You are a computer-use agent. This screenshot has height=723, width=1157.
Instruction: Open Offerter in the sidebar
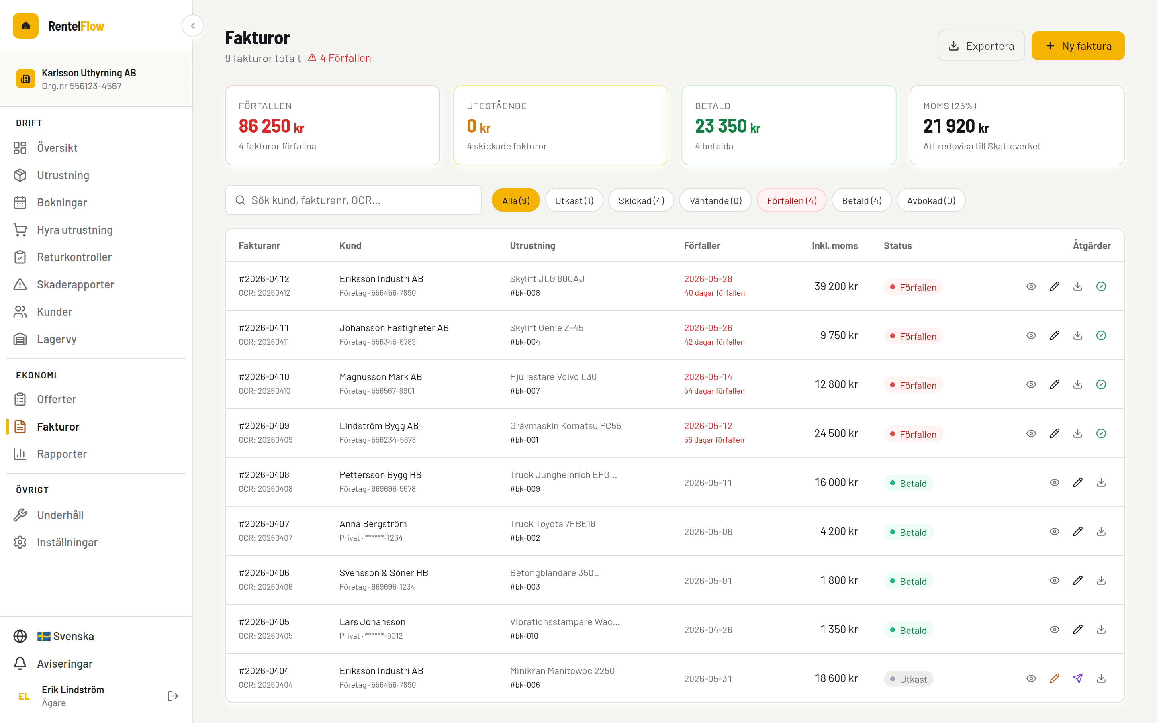tap(96, 399)
